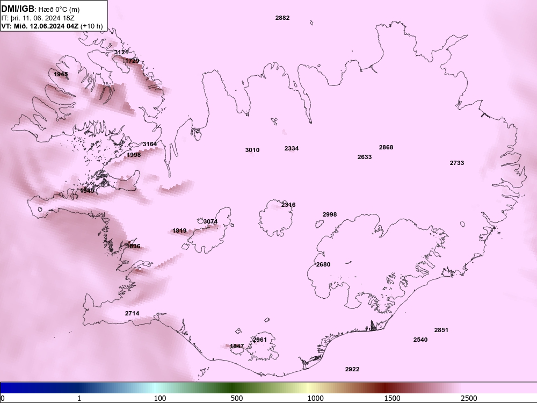Click the 2540 offshore value
This screenshot has height=403, width=537.
tap(420, 340)
